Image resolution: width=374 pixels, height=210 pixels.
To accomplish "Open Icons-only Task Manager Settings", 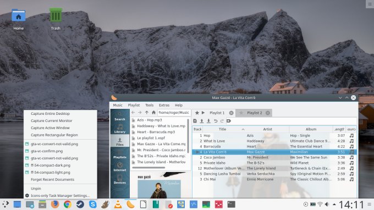I will [61, 196].
